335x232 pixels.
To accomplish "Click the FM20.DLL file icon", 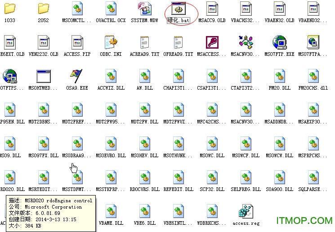I will [279, 77].
